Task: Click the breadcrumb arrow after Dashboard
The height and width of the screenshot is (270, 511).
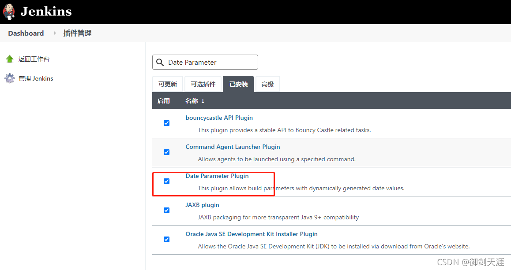Action: click(55, 33)
